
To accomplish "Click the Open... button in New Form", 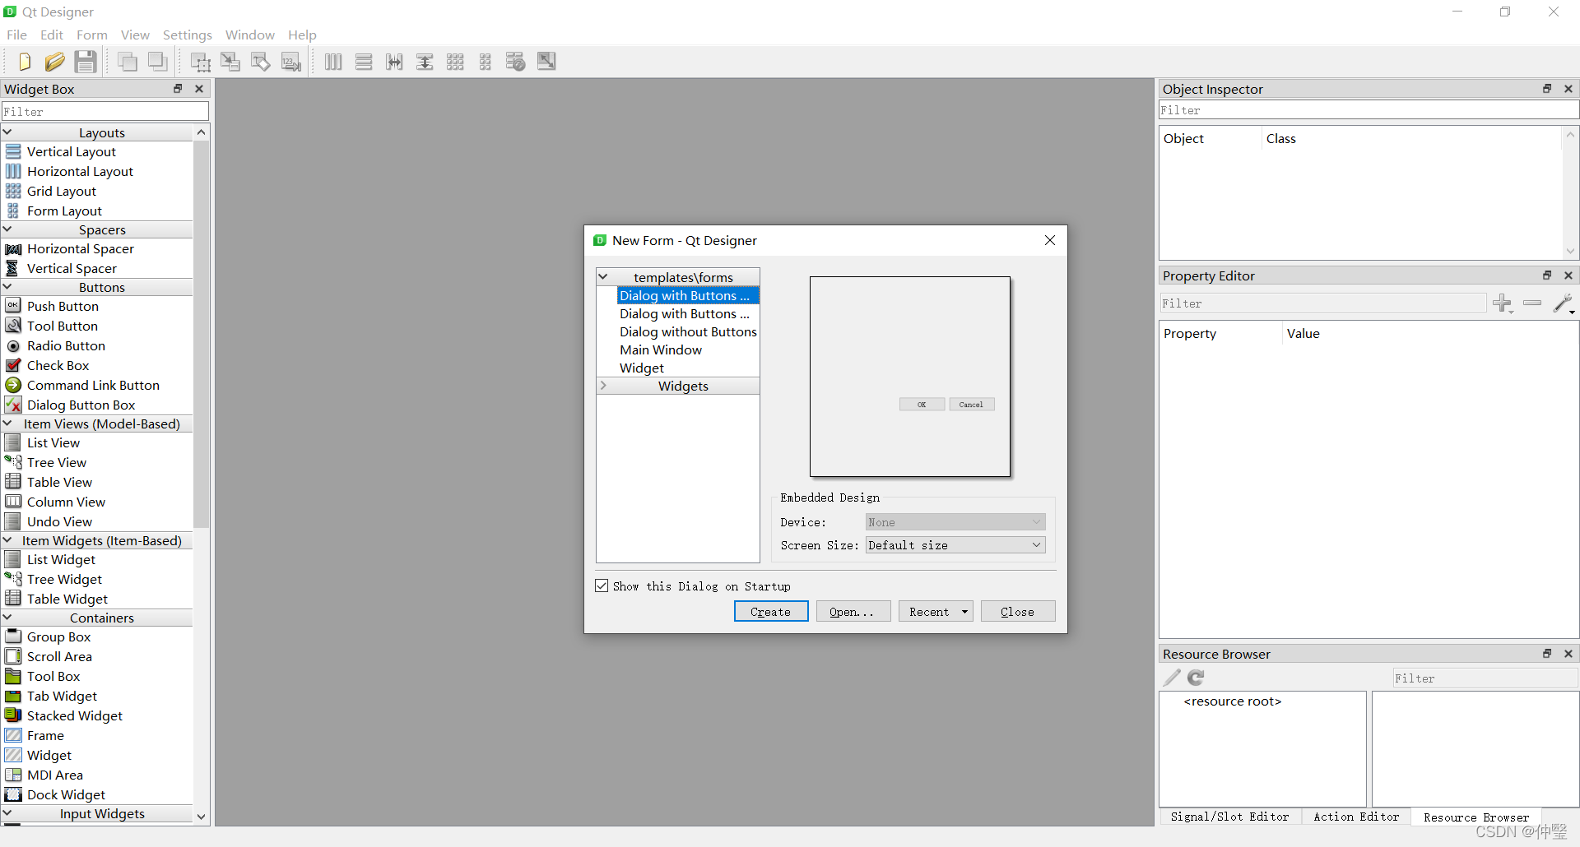I will click(x=853, y=612).
